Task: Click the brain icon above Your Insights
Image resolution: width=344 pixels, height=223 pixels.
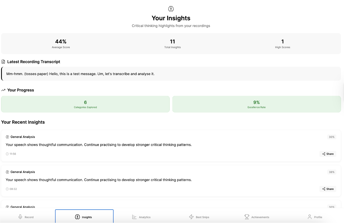Action: tap(171, 9)
